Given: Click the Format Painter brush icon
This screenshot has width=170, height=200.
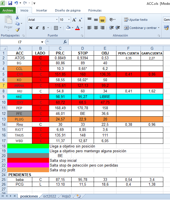Looking at the screenshot, I should coord(17,30).
